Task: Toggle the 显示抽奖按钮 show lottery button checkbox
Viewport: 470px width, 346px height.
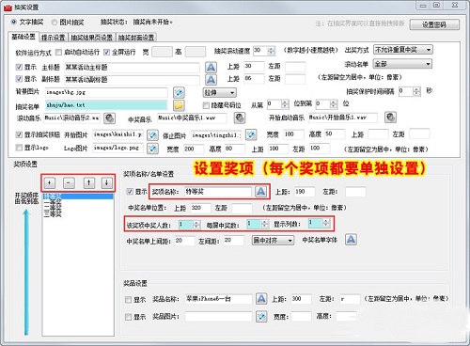Action: point(19,134)
